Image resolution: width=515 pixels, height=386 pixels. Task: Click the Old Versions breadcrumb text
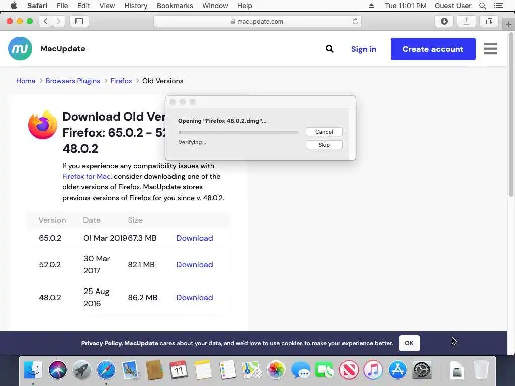pos(162,81)
